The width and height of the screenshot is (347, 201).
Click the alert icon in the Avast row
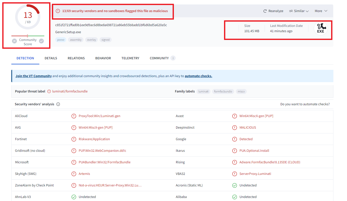235,116
